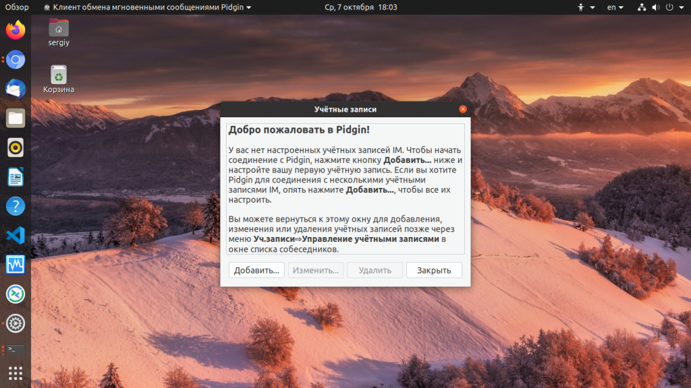Open the Обзор activities overview

pyautogui.click(x=17, y=7)
